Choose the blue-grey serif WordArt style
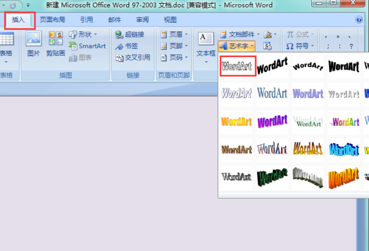This screenshot has width=369, height=251. 272,94
